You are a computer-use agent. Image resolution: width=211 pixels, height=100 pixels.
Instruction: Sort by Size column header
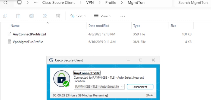173,26
